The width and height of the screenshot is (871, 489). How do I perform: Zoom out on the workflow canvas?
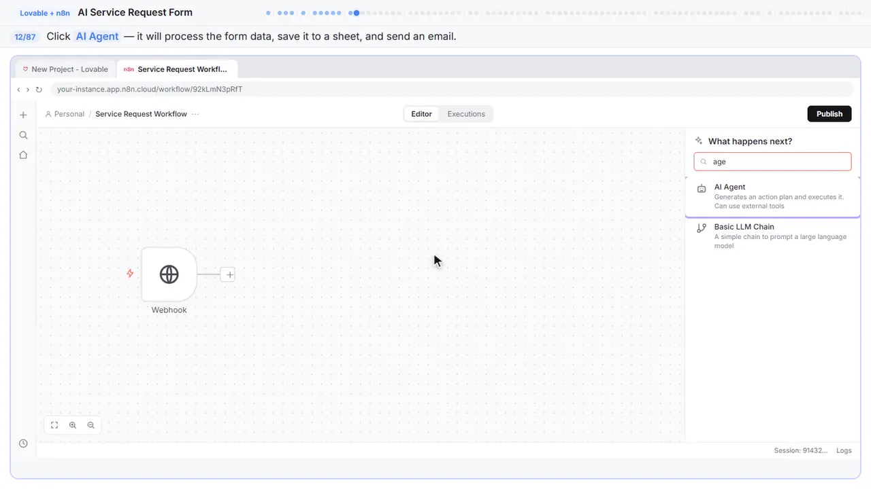click(x=91, y=425)
